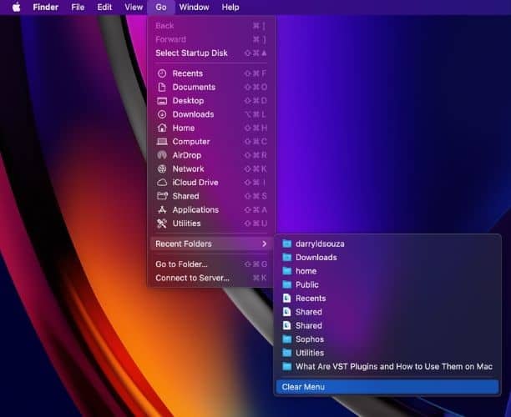Viewport: 511px width, 417px height.
Task: Choose Connect to Server… from Go menu
Action: 192,278
